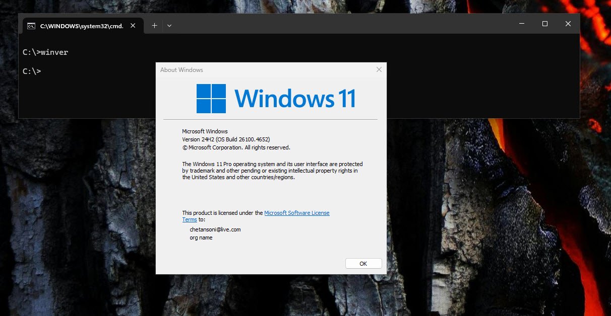
Task: Close the terminal window
Action: click(x=568, y=24)
